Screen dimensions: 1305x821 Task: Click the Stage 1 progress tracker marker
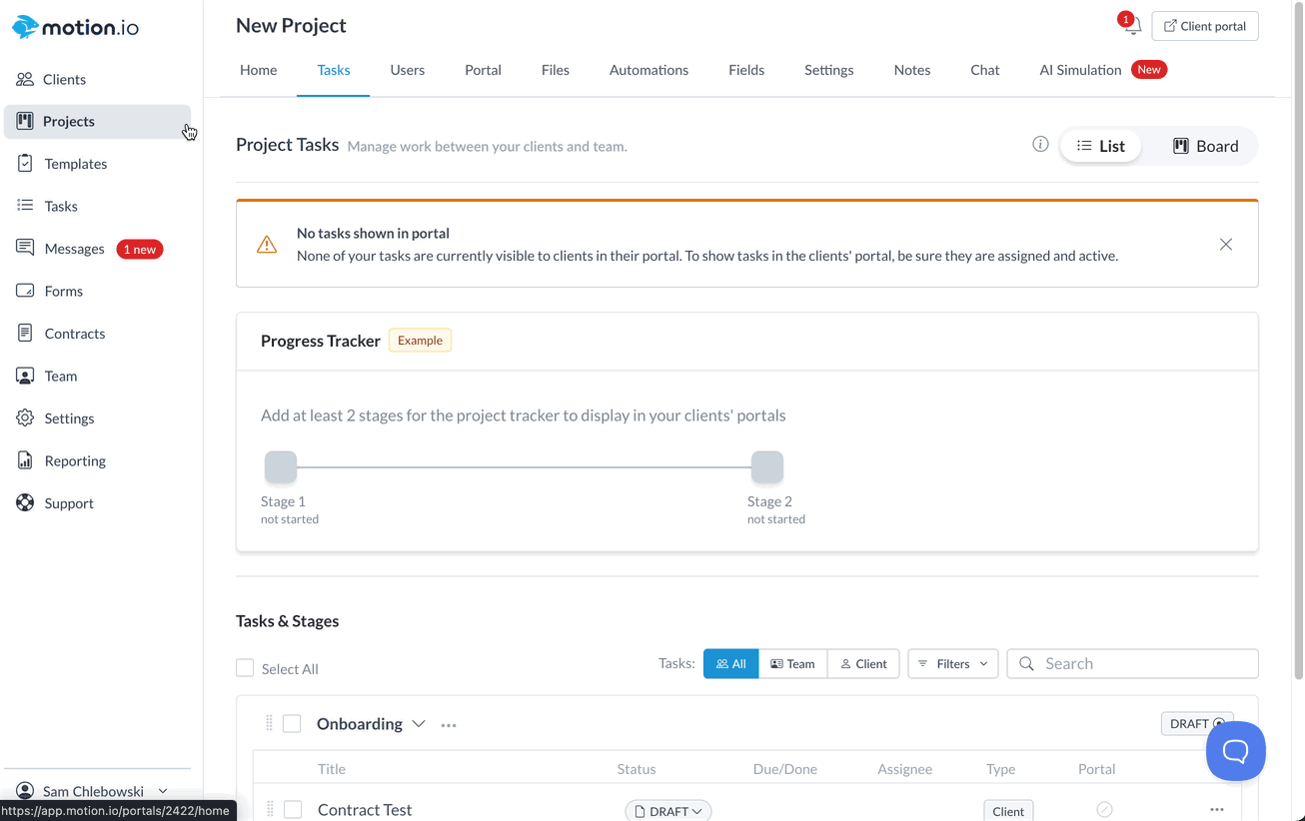281,466
